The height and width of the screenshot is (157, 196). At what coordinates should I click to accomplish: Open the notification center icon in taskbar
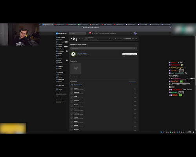tap(194, 132)
